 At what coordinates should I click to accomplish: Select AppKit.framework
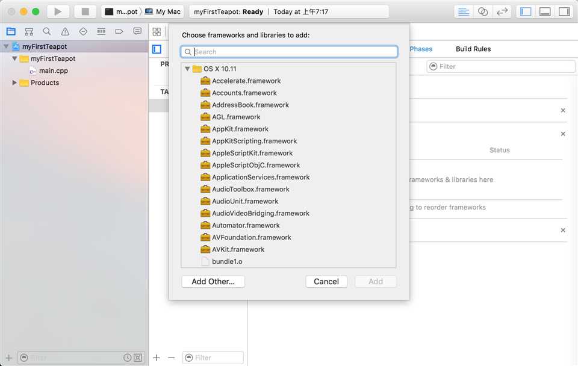[x=234, y=129]
